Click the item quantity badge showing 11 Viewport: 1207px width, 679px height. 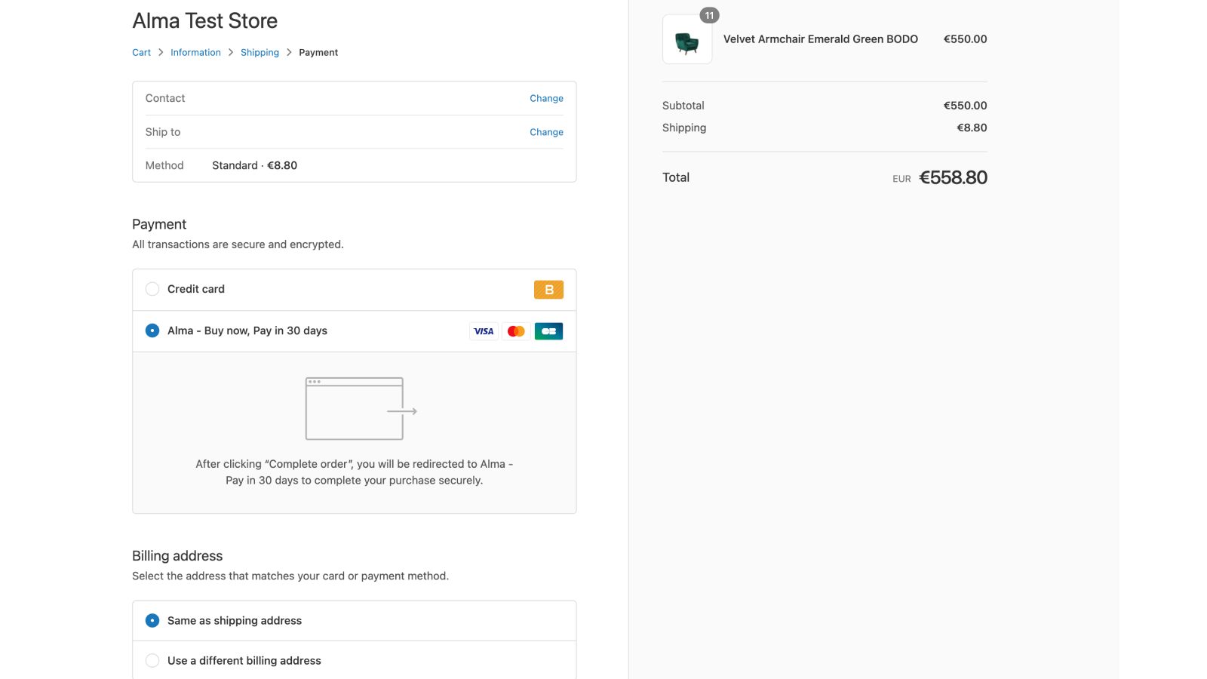pos(709,15)
